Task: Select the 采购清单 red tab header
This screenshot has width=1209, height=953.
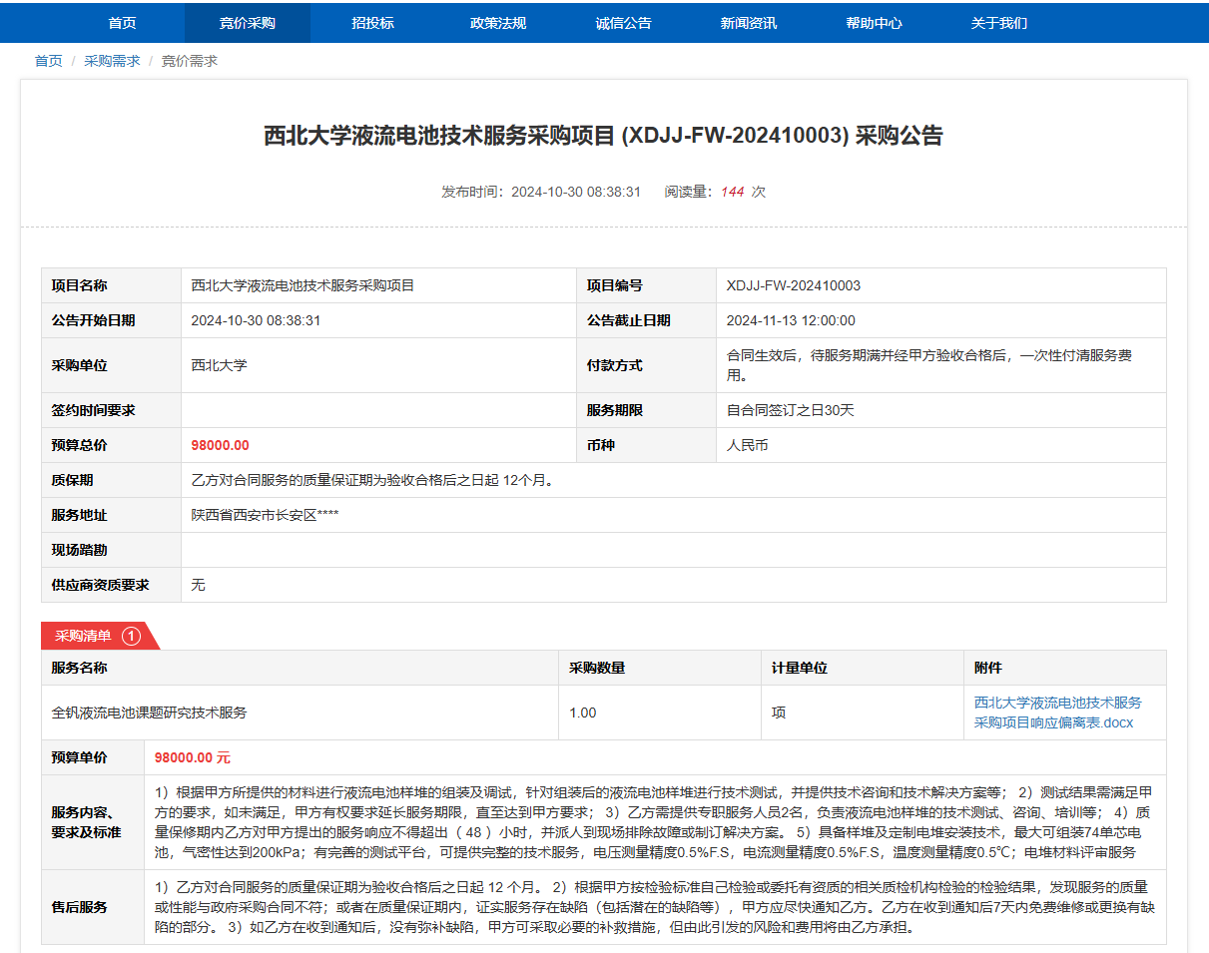Action: (x=83, y=636)
